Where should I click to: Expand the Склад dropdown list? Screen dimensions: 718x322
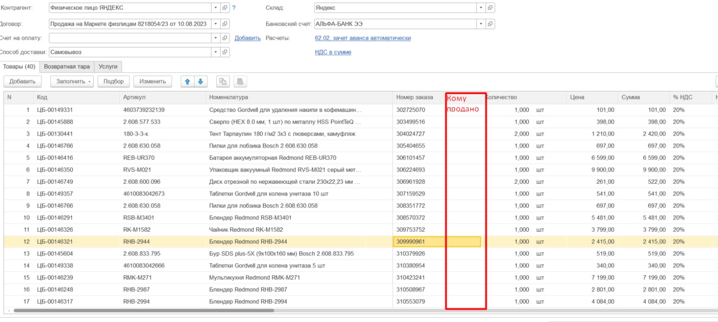tap(481, 8)
